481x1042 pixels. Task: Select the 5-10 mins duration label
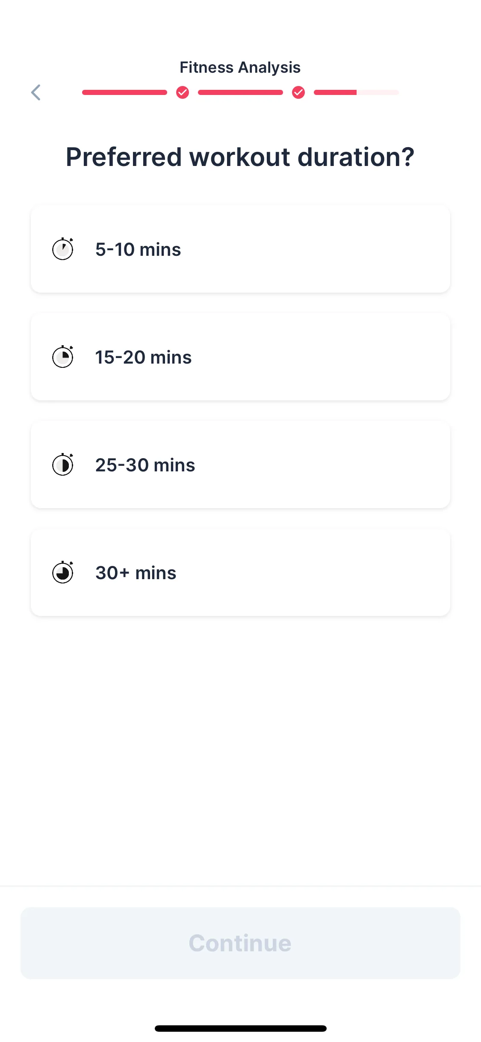tap(138, 249)
